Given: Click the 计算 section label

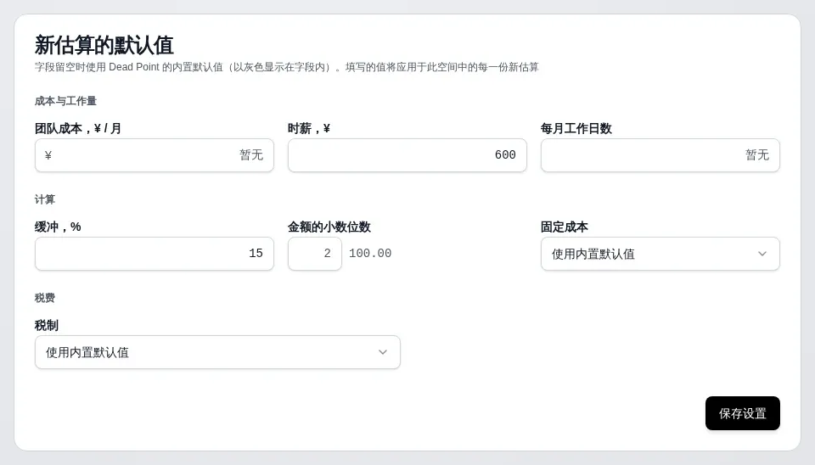Looking at the screenshot, I should coord(45,199).
